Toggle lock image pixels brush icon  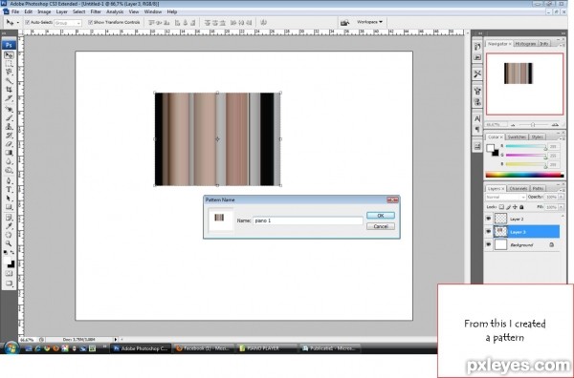(508, 207)
